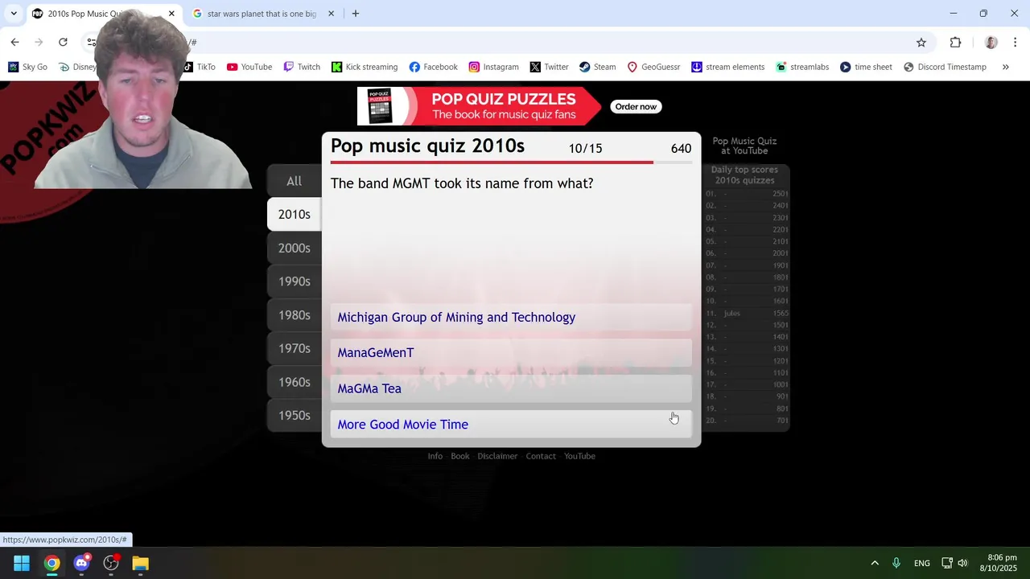Open the Facebook bookmark
Viewport: 1030px width, 579px height.
click(x=433, y=67)
